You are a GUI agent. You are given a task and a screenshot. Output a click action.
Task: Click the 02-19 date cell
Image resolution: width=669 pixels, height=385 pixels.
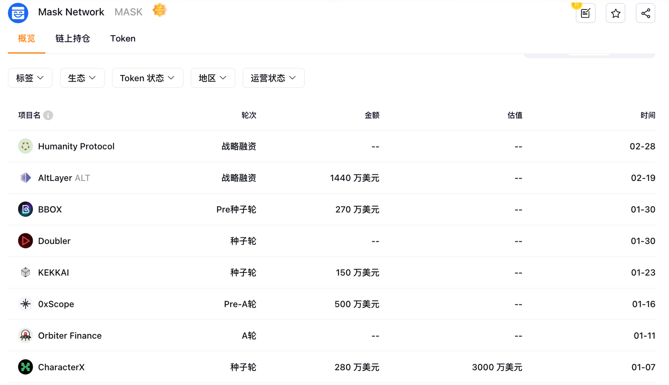[643, 178]
